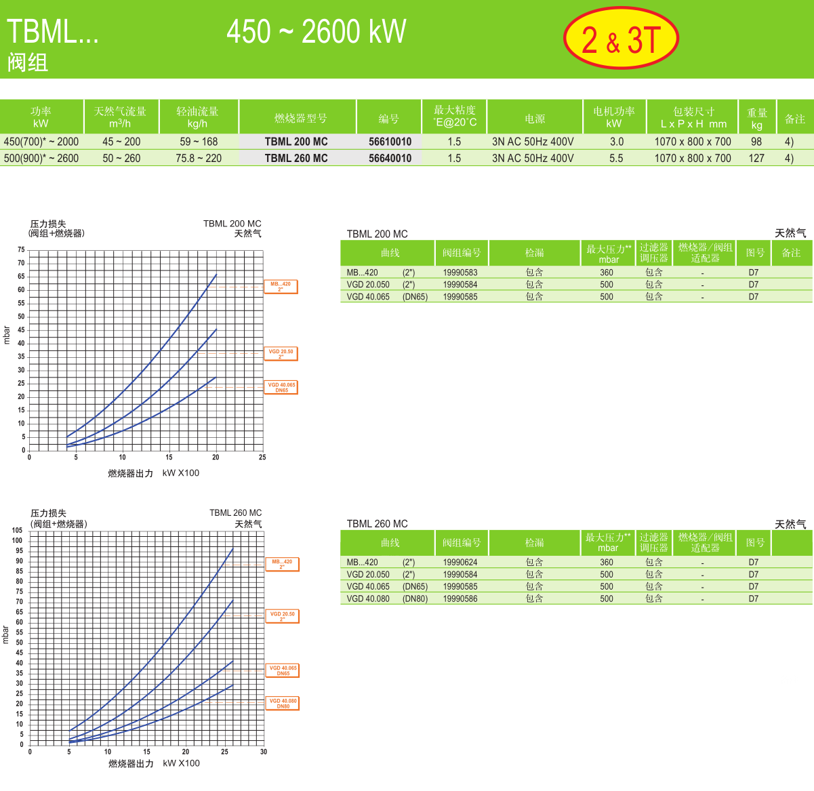
Task: Click the 燃烧器型号 column header
Action: (x=300, y=118)
